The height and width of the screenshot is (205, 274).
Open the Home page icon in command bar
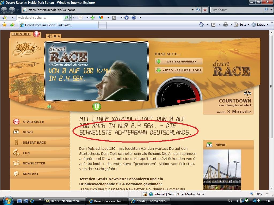pos(201,25)
